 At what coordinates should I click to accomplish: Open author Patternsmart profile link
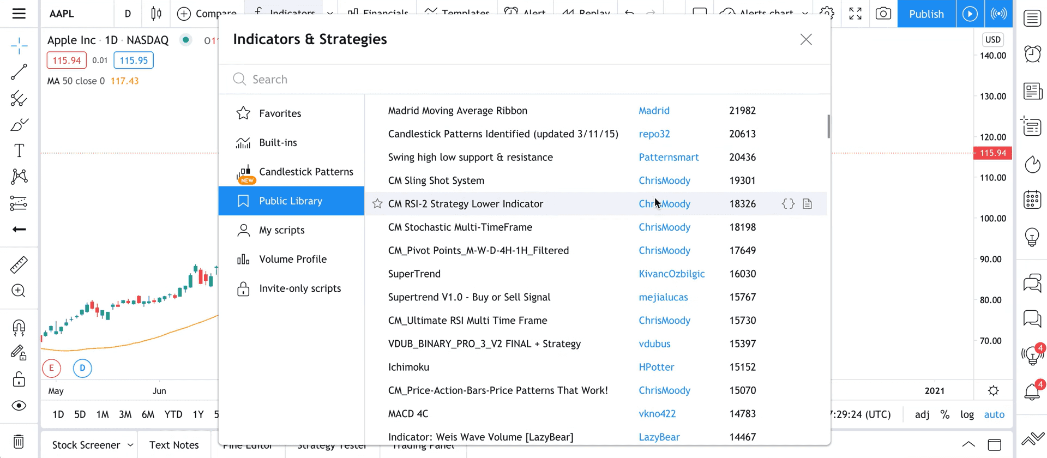click(x=669, y=158)
